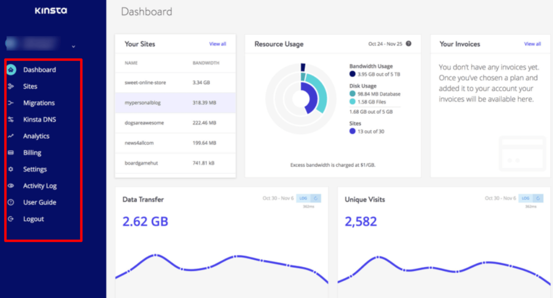Click View all in Your Sites
This screenshot has width=553, height=298.
pyautogui.click(x=218, y=44)
